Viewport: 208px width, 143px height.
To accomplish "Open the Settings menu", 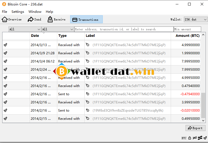I will coord(18,12).
